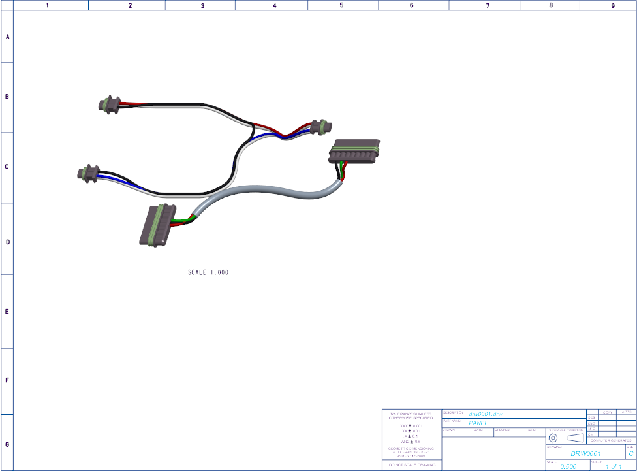Click zone column header "8"
The width and height of the screenshot is (637, 471).
point(551,5)
